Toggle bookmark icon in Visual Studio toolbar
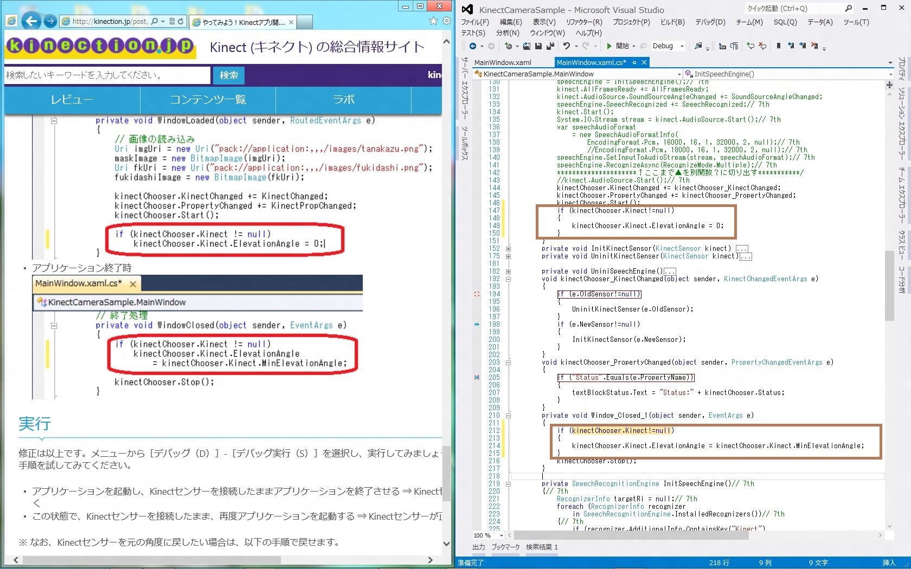Image resolution: width=911 pixels, height=569 pixels. tap(779, 46)
